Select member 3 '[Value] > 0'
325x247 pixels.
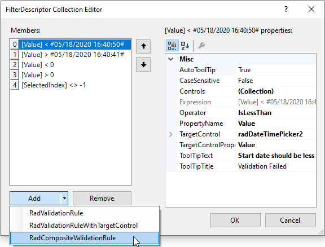pyautogui.click(x=71, y=75)
